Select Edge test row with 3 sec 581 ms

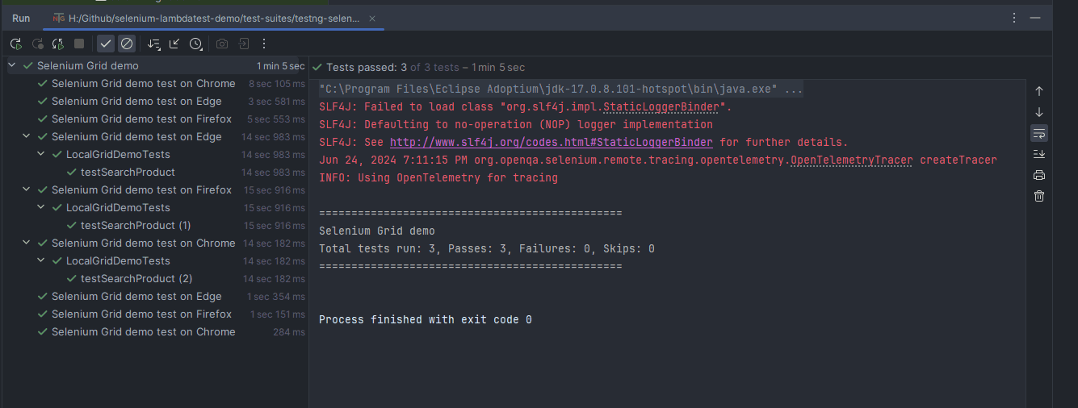tap(157, 102)
